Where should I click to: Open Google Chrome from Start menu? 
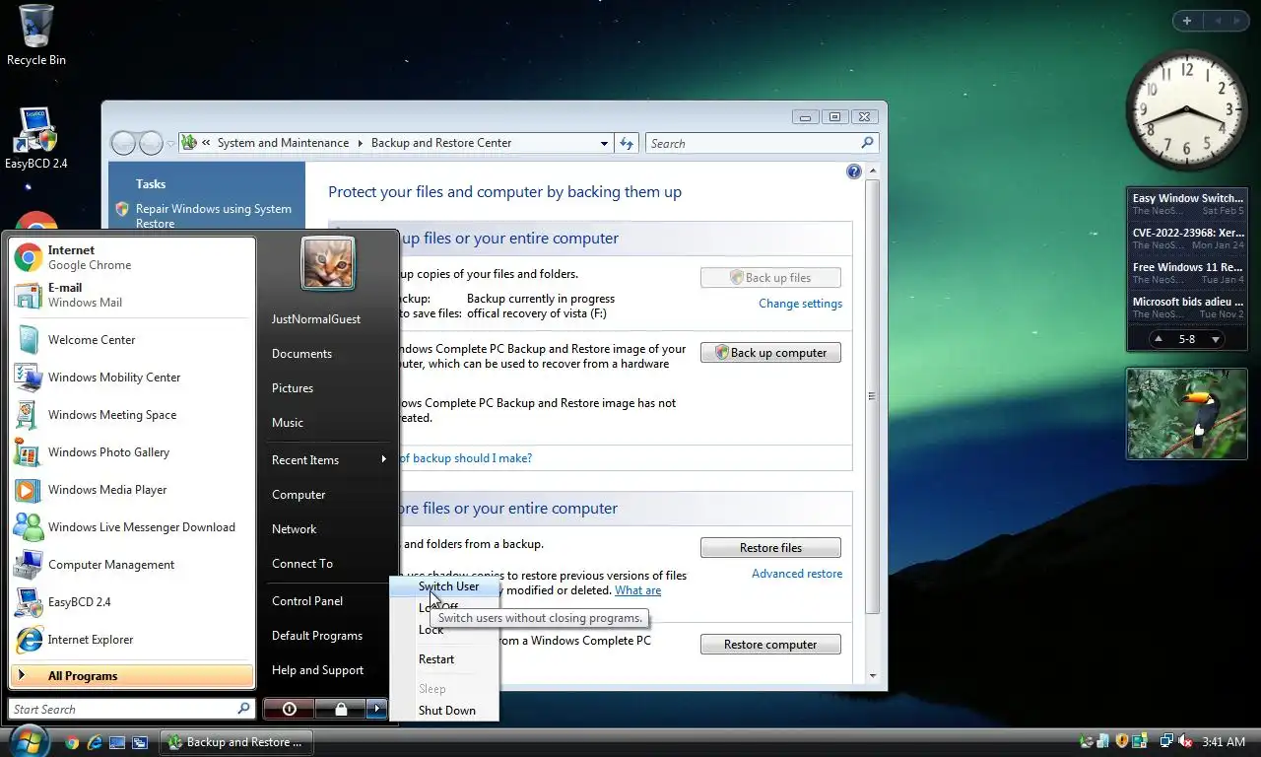pyautogui.click(x=132, y=257)
